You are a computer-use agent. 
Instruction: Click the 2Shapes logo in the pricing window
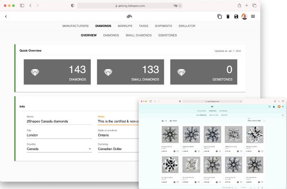[x=129, y=16]
